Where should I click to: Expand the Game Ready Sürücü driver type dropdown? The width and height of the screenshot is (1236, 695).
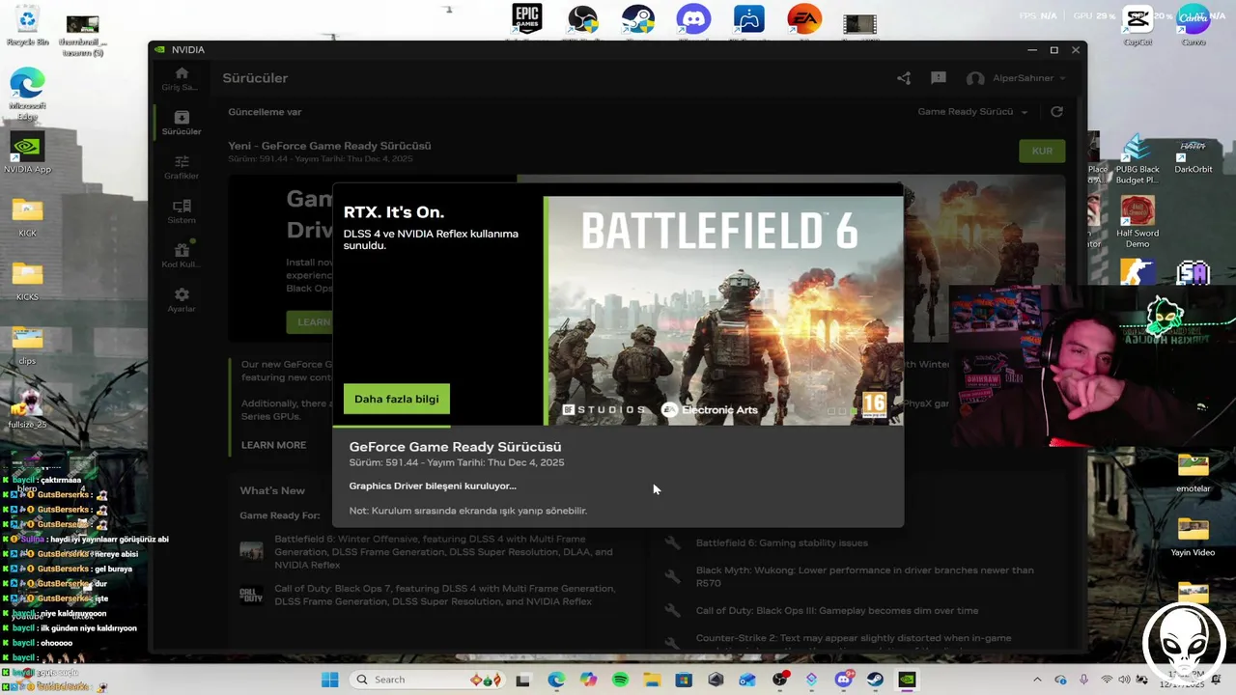pyautogui.click(x=972, y=112)
